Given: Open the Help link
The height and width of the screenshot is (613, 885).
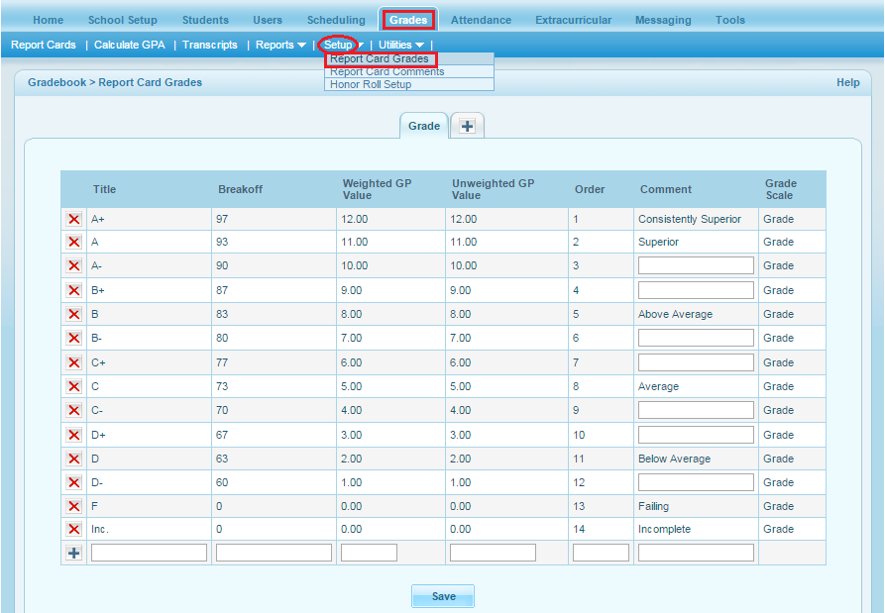Looking at the screenshot, I should pyautogui.click(x=847, y=82).
